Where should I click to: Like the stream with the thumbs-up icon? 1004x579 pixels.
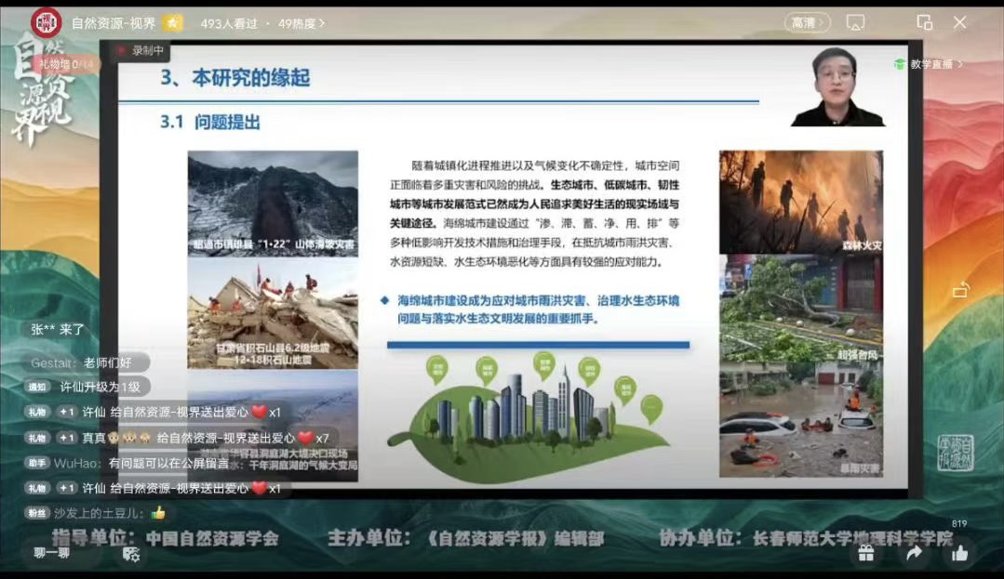point(959,554)
